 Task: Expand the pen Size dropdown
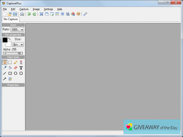click(x=18, y=44)
